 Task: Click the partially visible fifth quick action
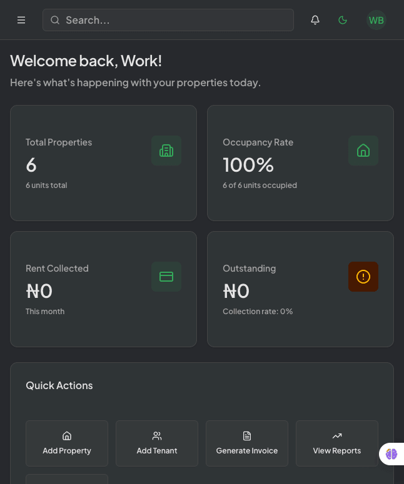[67, 479]
